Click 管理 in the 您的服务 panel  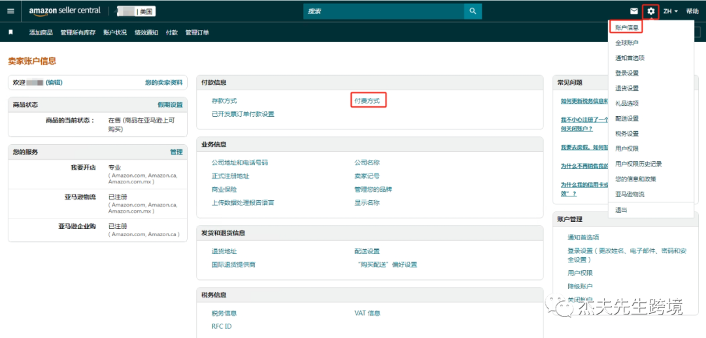click(176, 152)
